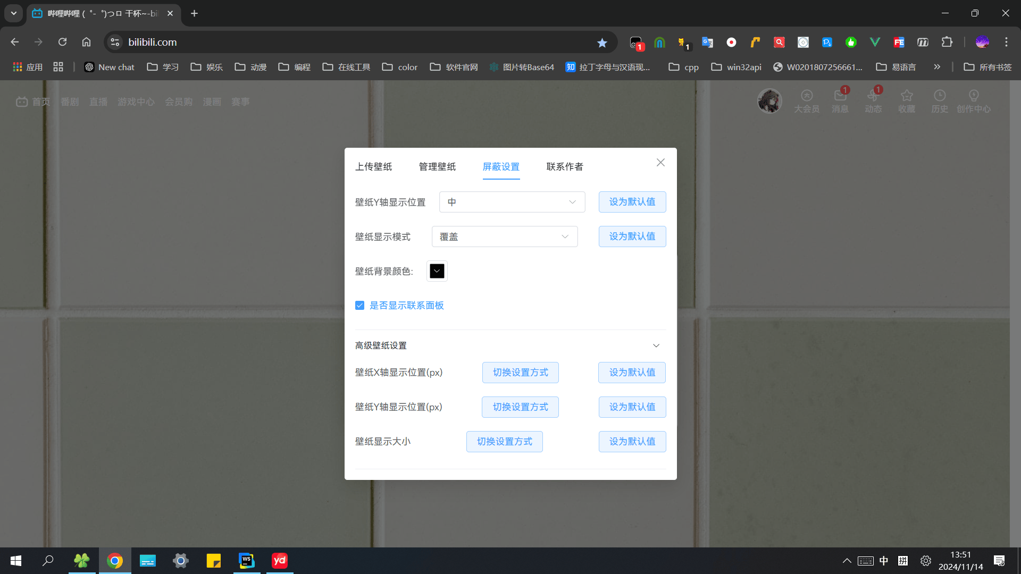The height and width of the screenshot is (574, 1021).
Task: Open the Chrome extensions puzzle icon
Action: point(947,42)
